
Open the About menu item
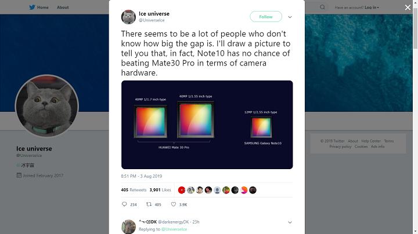[x=63, y=8]
